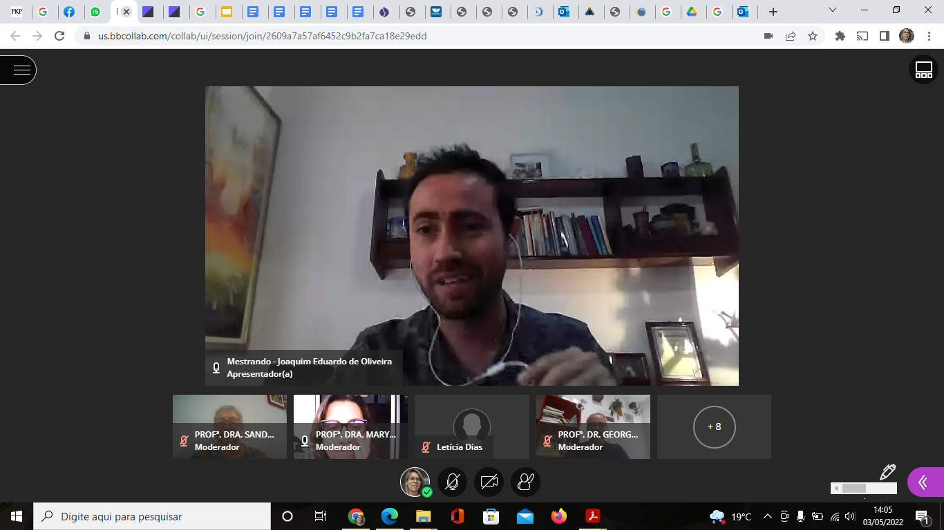Select Prof. Dr. Georg... moderator video tile
Screen dimensions: 944x530
(593, 426)
